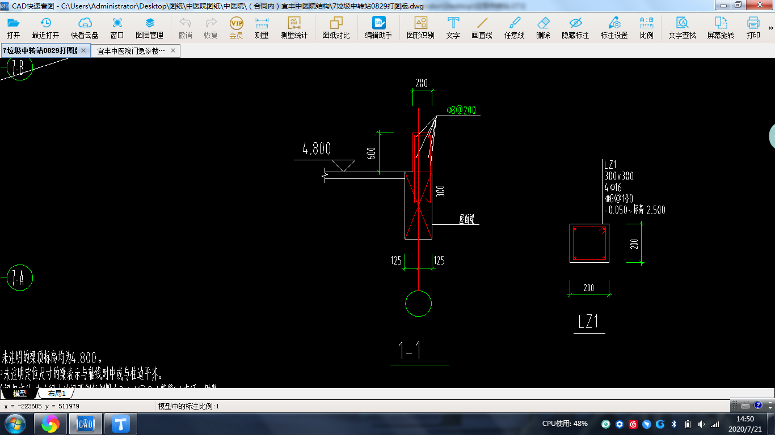Open the red NetEase music tray icon
Screen dimensions: 775x435
633,424
